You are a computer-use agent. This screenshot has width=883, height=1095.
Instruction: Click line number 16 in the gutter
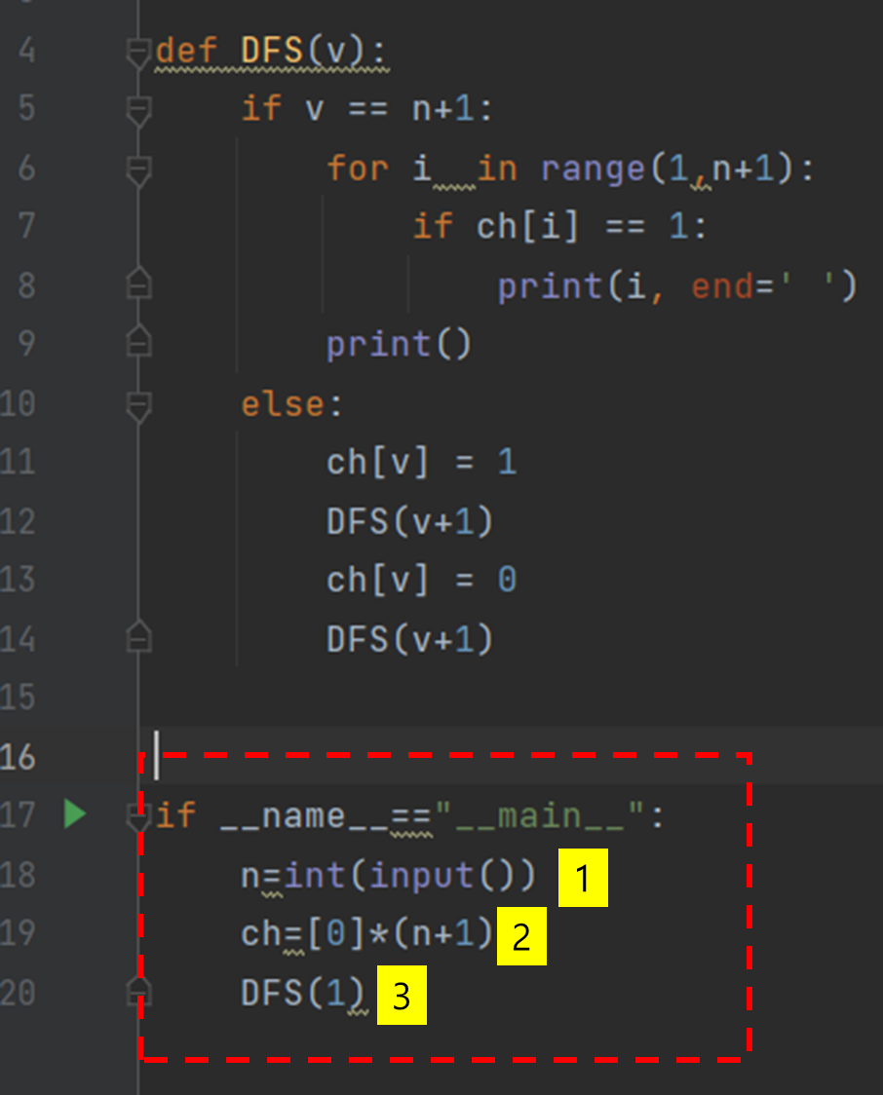(x=18, y=757)
